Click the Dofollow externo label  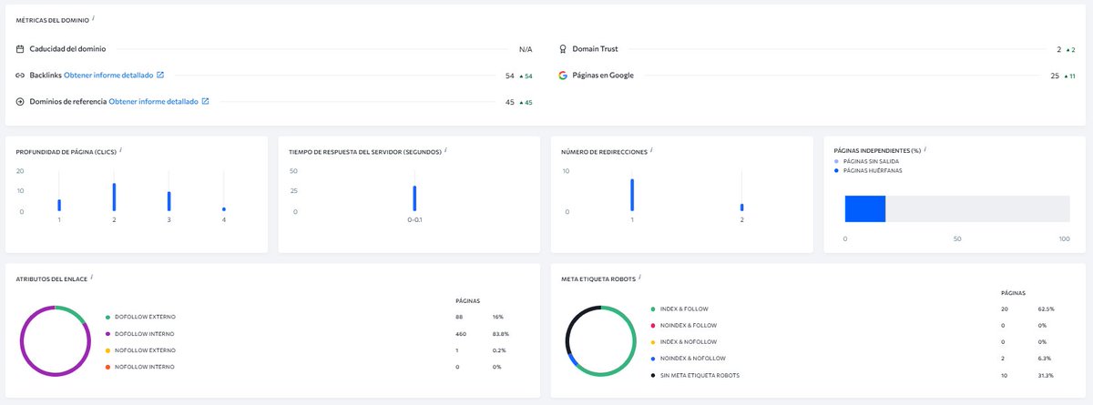[x=145, y=317]
